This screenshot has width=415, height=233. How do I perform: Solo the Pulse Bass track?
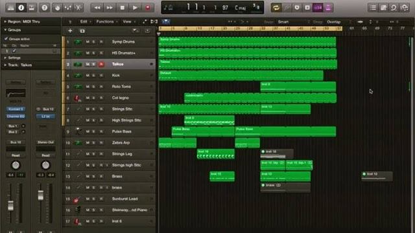click(x=93, y=131)
